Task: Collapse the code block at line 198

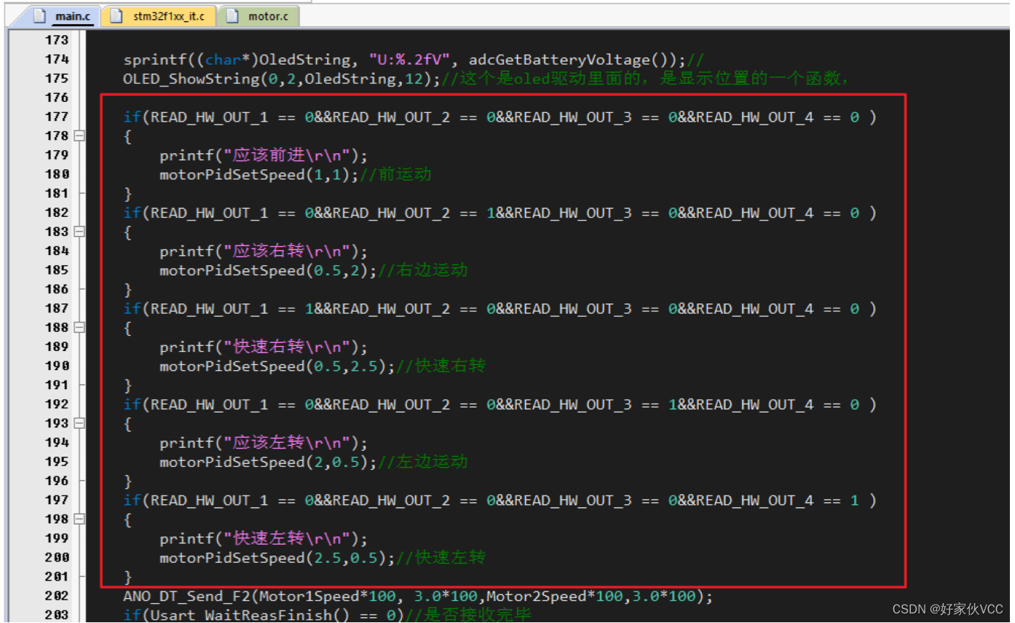Action: pyautogui.click(x=79, y=519)
